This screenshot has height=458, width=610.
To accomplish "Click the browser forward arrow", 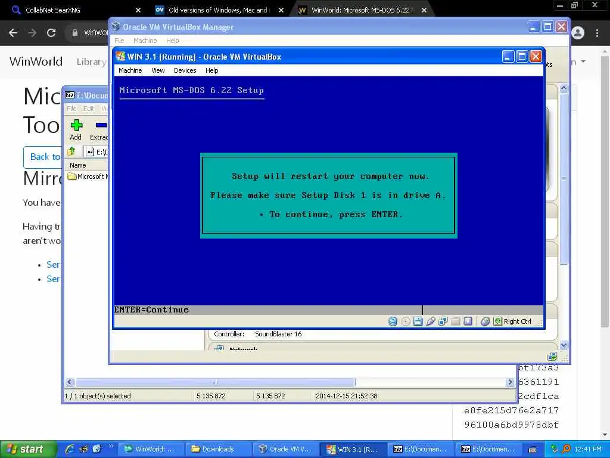I will 32,33.
